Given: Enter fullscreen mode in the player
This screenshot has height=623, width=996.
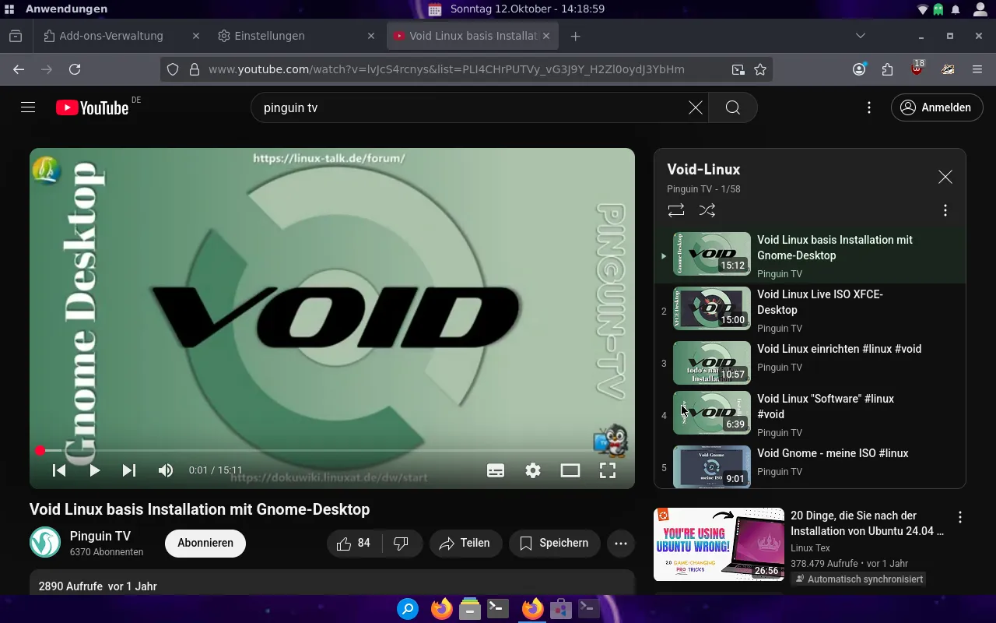Looking at the screenshot, I should pyautogui.click(x=608, y=470).
